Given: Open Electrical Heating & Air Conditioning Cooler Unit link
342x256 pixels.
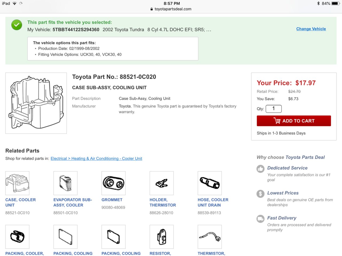Looking at the screenshot, I should [x=96, y=158].
